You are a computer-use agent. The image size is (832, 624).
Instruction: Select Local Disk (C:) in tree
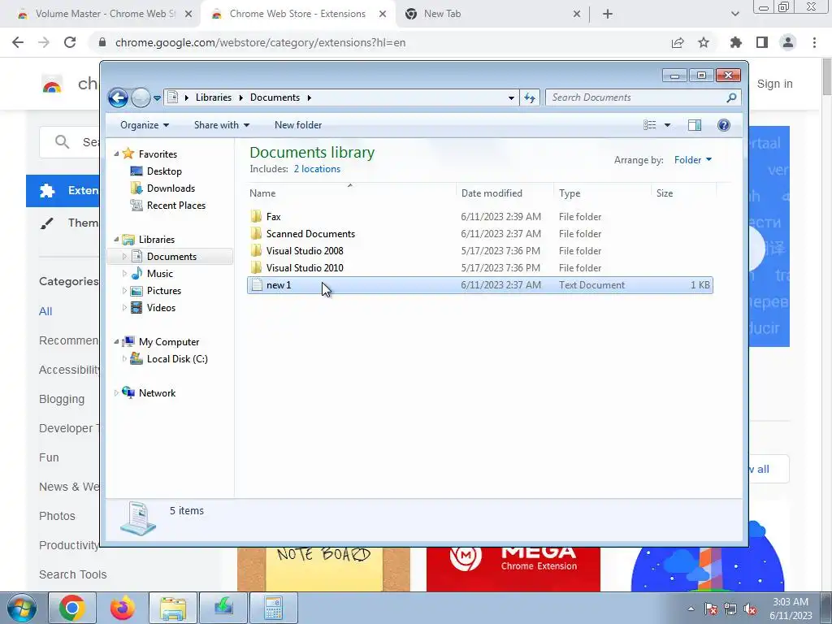coord(177,359)
